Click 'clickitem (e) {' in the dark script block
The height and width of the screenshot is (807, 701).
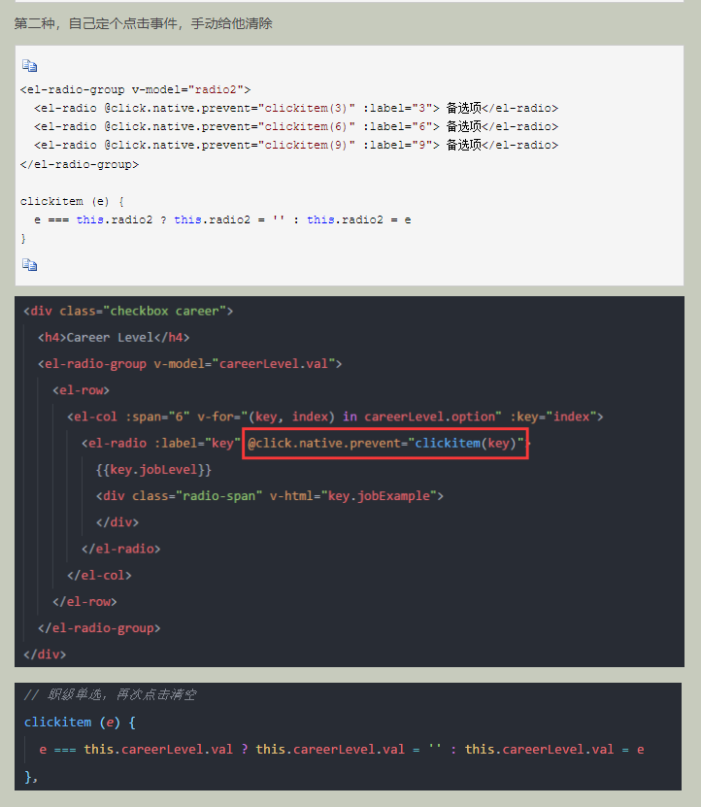[80, 723]
